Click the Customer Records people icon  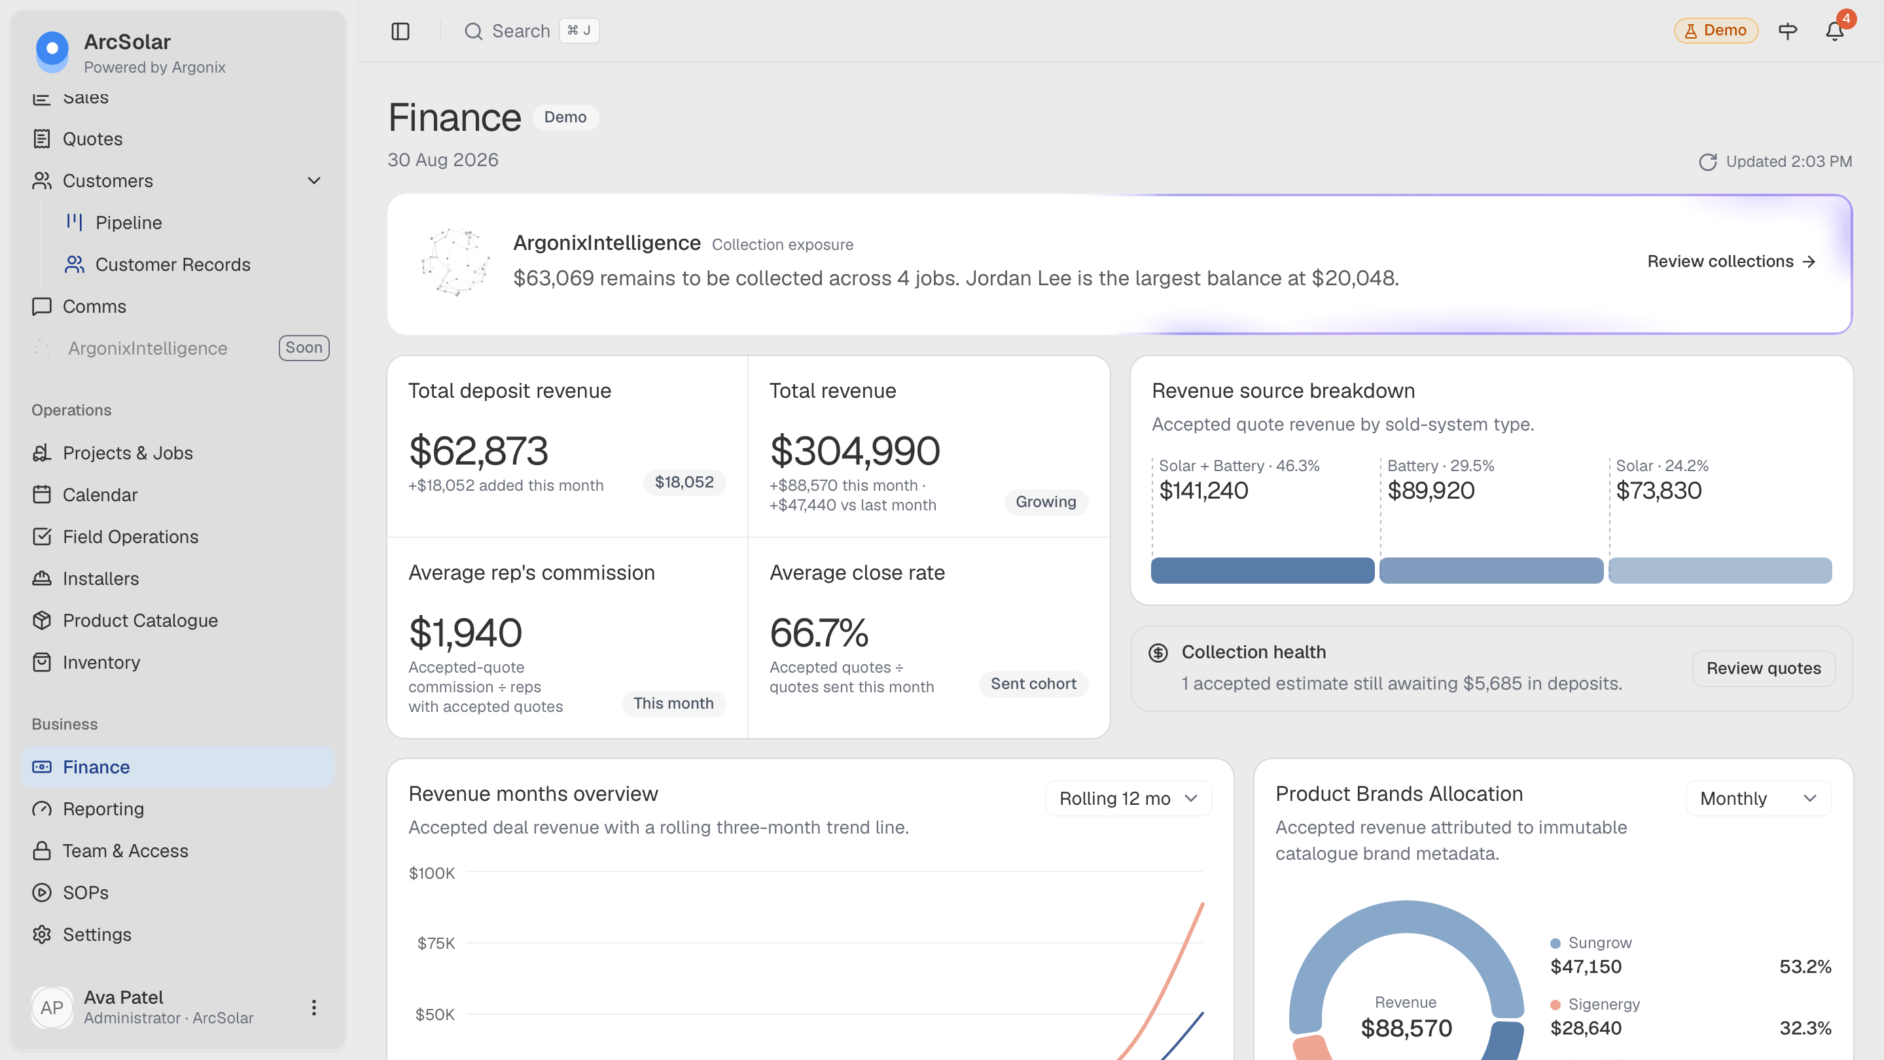[75, 264]
